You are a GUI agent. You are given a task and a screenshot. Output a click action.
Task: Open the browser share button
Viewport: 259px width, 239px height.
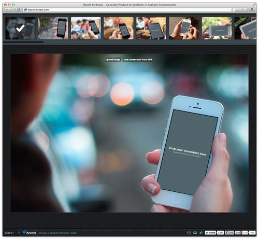[x=18, y=9]
